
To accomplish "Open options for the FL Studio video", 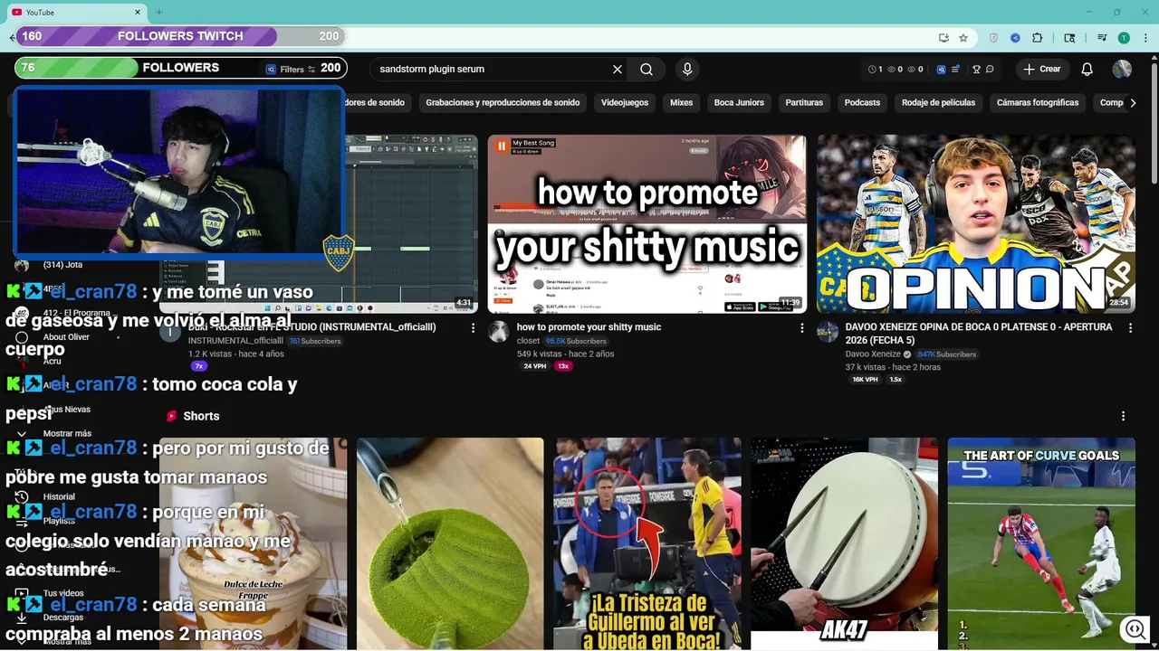I will (x=473, y=328).
